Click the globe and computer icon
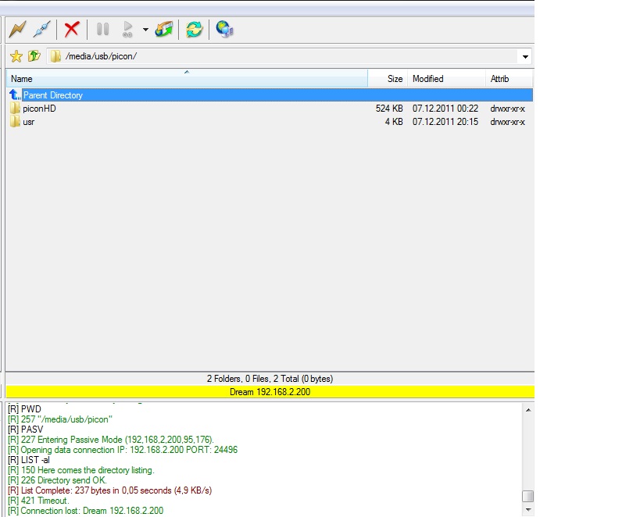Viewport: 640px width, 517px height. pos(225,30)
